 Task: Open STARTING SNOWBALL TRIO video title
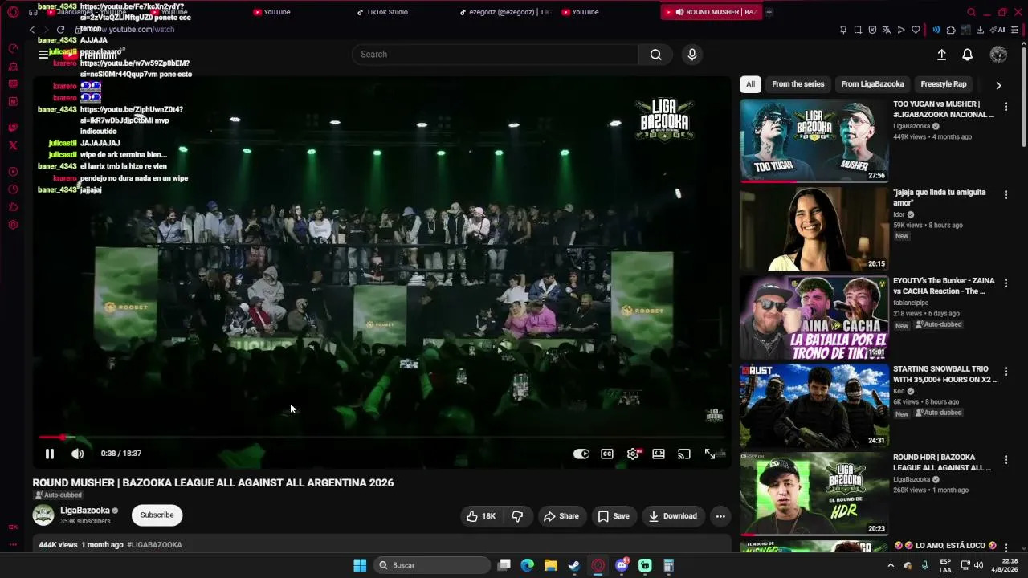944,374
